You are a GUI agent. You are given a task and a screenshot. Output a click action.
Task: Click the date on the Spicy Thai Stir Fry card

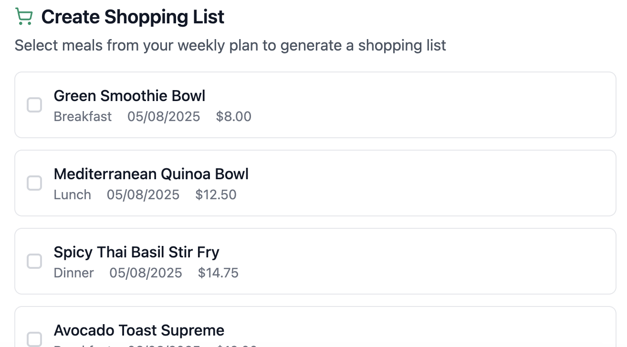(146, 273)
